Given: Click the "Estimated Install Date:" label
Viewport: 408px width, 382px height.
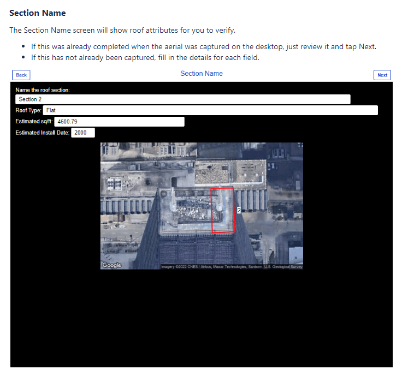Looking at the screenshot, I should 42,133.
